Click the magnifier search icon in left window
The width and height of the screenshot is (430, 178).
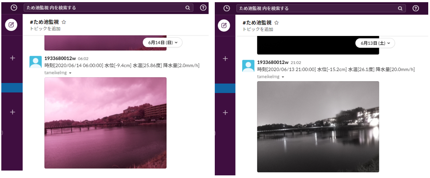tap(187, 8)
